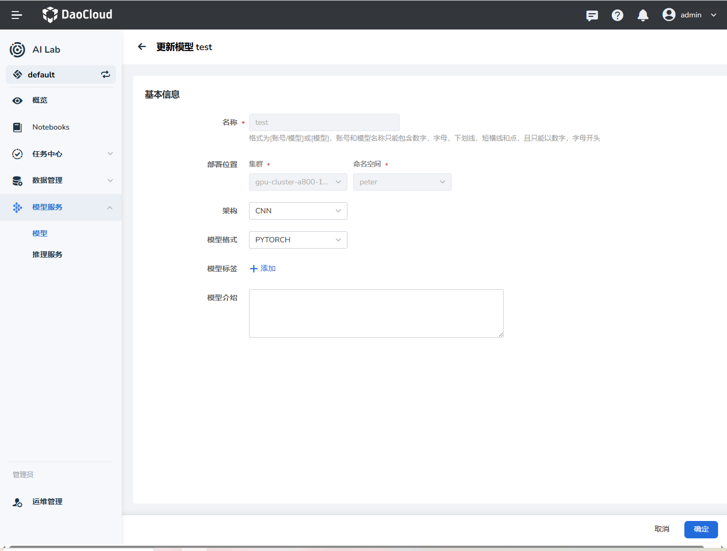Open the 架构 CNN dropdown

[298, 211]
